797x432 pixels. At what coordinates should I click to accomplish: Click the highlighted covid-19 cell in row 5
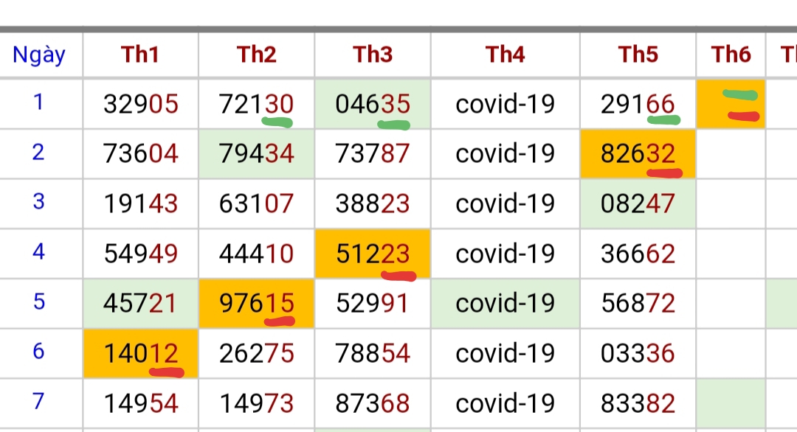(x=506, y=304)
